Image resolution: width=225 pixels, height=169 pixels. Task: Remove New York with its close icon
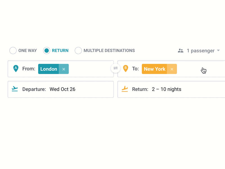tap(172, 69)
